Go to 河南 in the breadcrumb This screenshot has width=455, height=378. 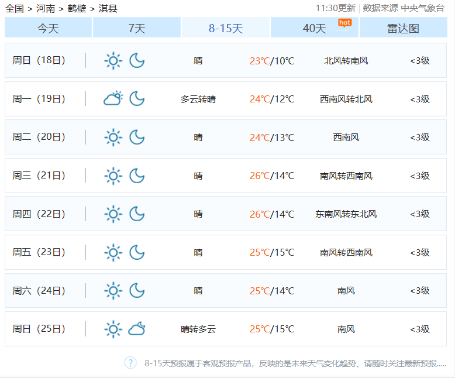point(46,8)
